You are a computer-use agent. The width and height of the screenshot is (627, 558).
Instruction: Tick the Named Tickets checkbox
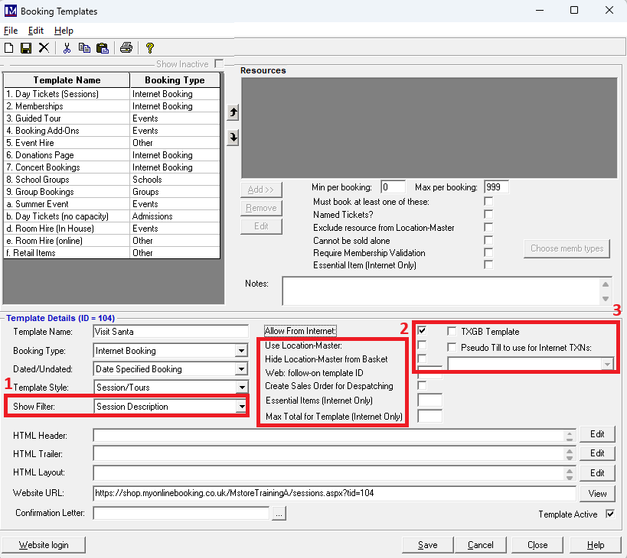pos(488,215)
